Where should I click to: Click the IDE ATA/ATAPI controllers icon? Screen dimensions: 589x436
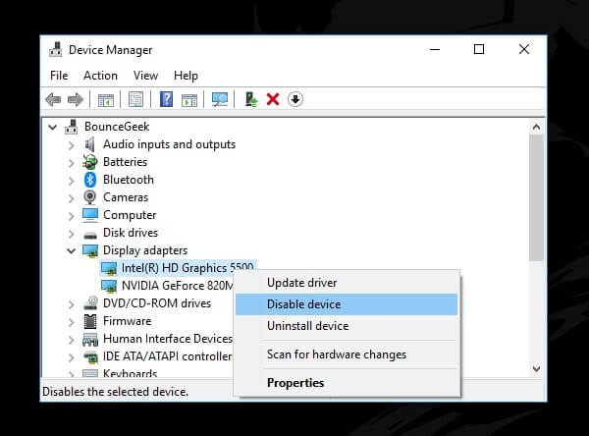(x=90, y=356)
